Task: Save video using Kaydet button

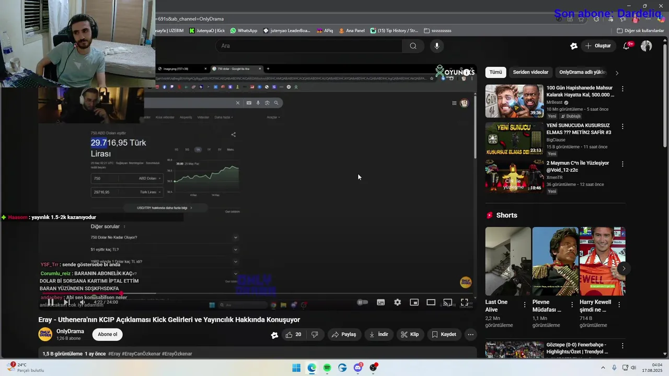Action: pos(444,334)
